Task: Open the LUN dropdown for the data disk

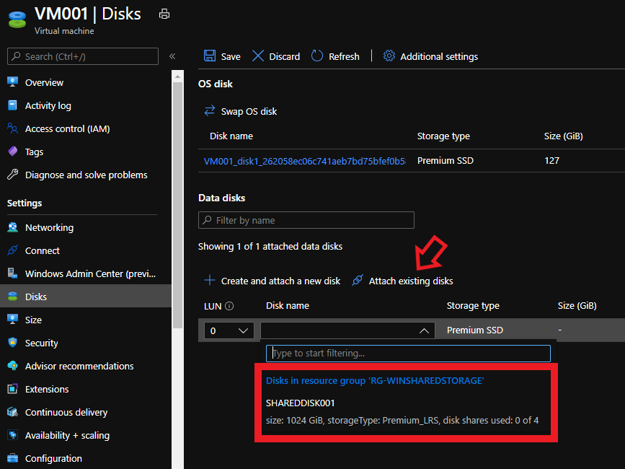Action: (x=229, y=329)
